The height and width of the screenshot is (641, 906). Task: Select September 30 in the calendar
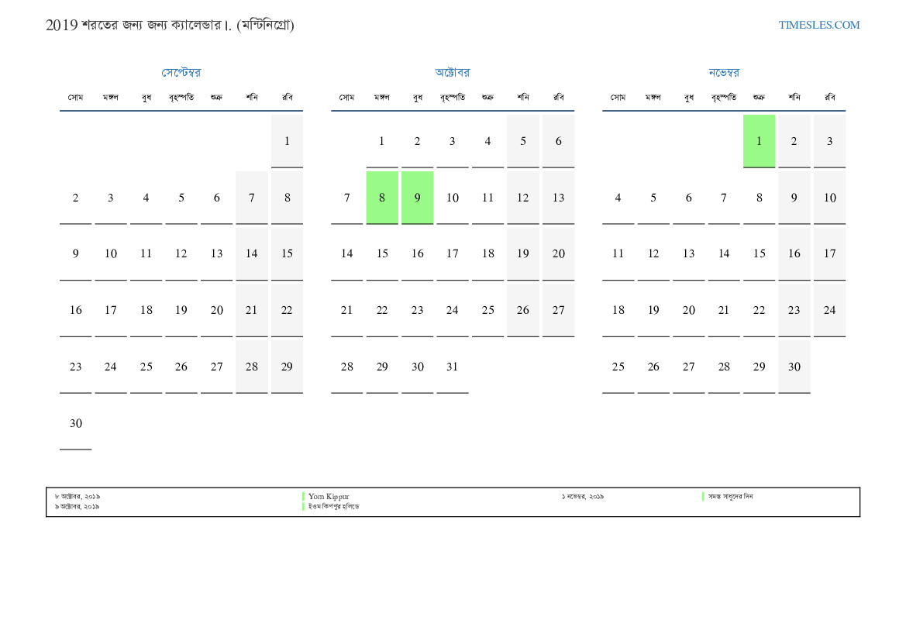(75, 423)
